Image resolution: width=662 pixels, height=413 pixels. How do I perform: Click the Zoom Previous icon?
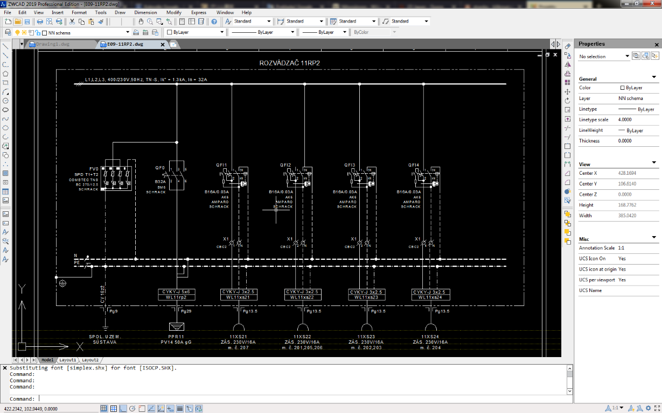click(x=169, y=22)
